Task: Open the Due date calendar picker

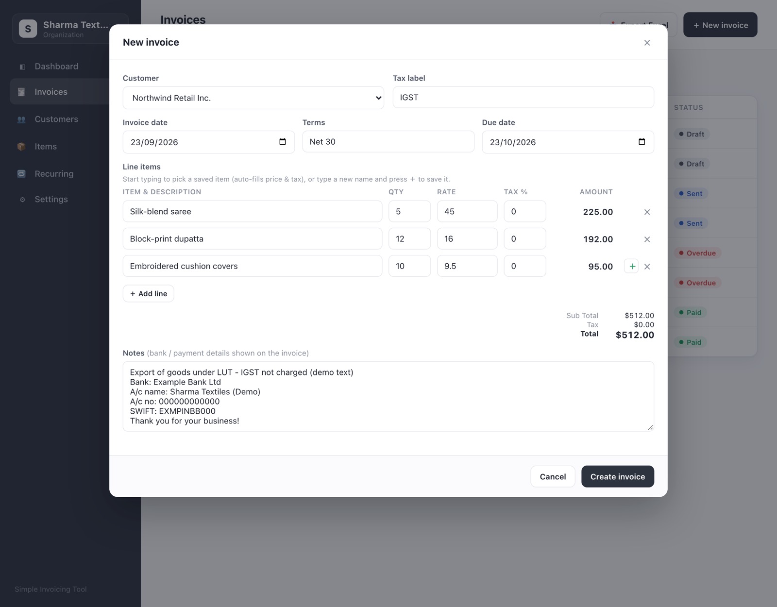Action: [x=642, y=142]
